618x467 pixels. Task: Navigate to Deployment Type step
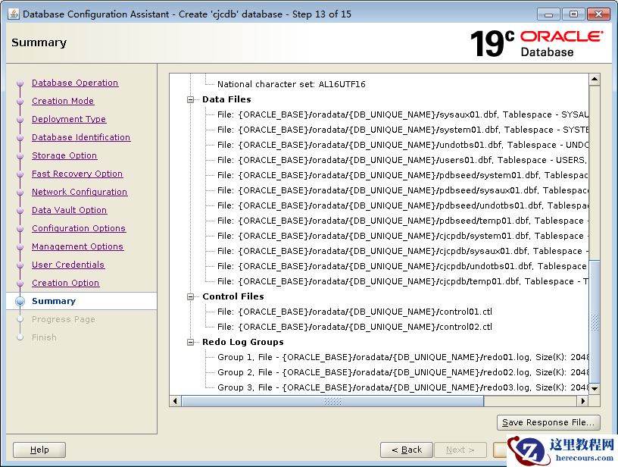tap(69, 119)
